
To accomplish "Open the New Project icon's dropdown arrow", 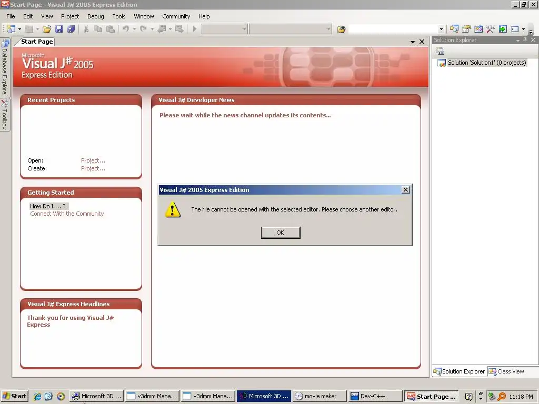I will click(19, 29).
